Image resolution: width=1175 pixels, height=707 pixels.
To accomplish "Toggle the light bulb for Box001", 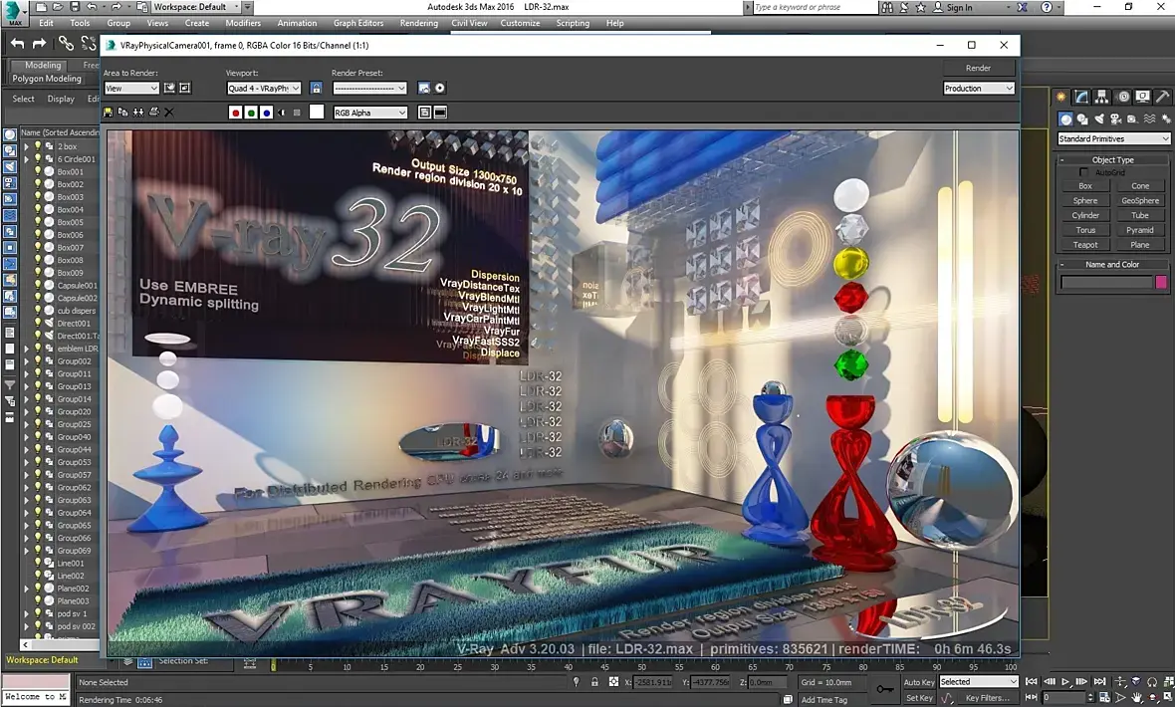I will (x=38, y=171).
